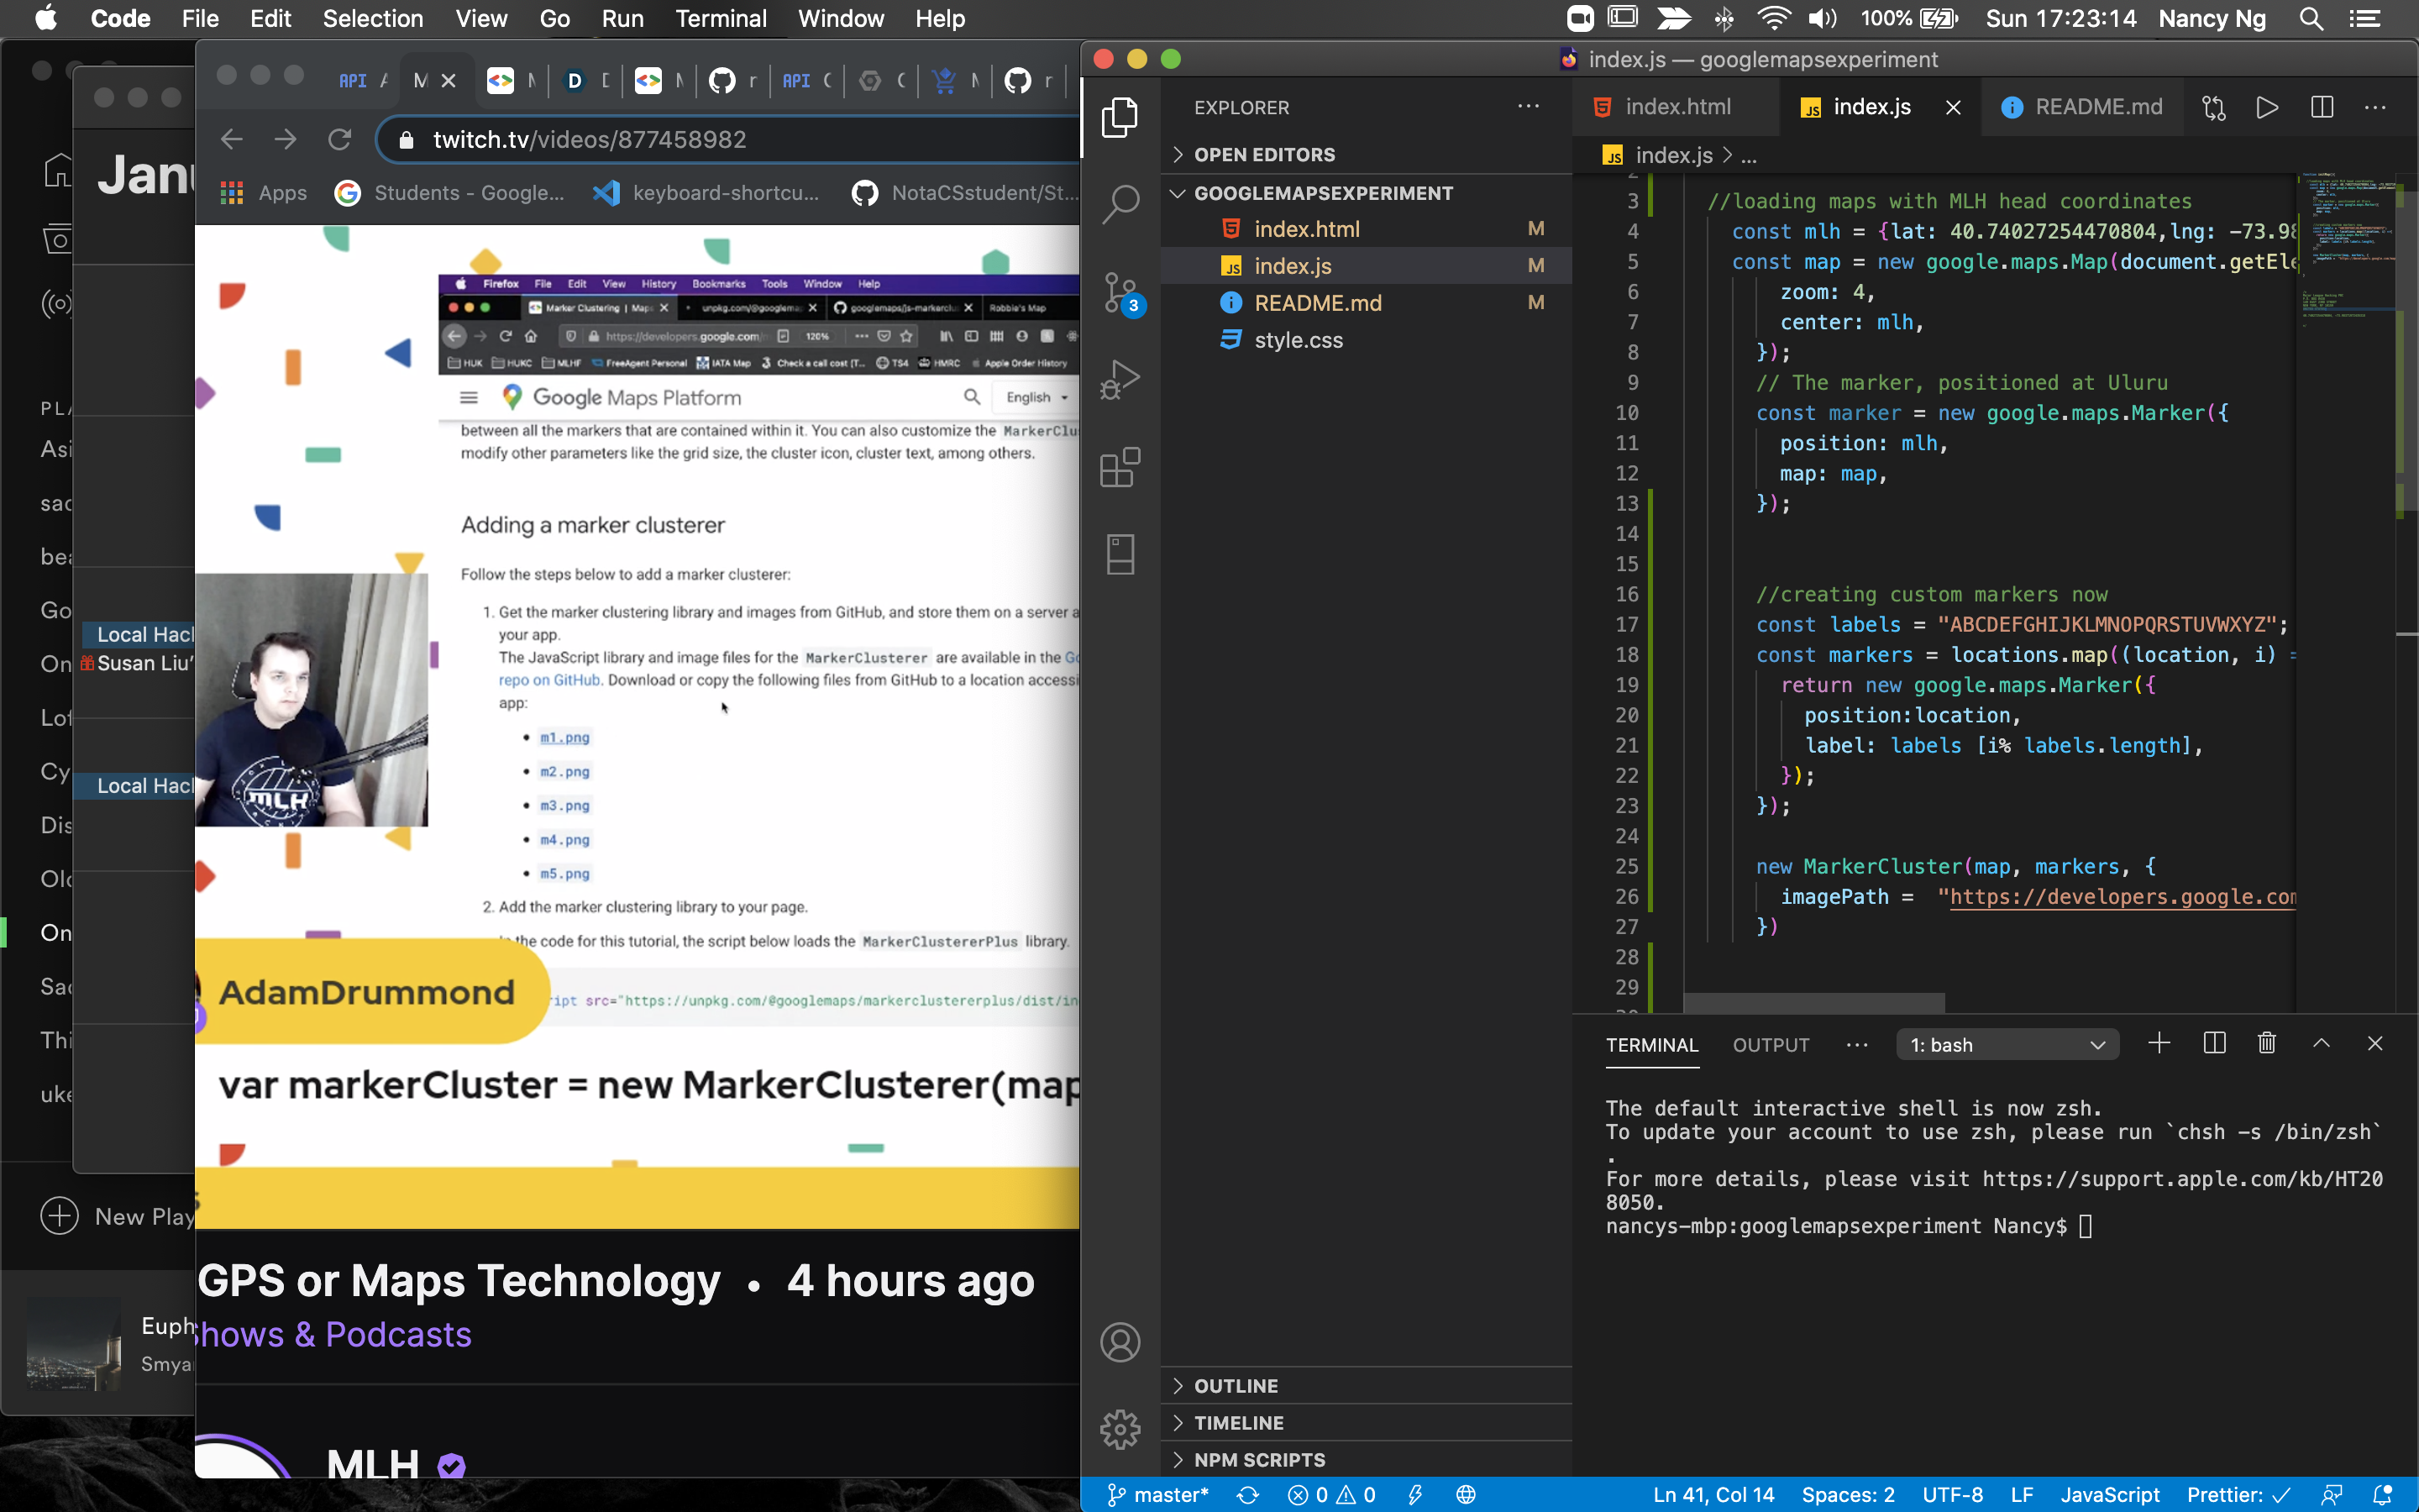Viewport: 2419px width, 1512px height.
Task: Click the New Terminal plus icon
Action: click(2158, 1044)
